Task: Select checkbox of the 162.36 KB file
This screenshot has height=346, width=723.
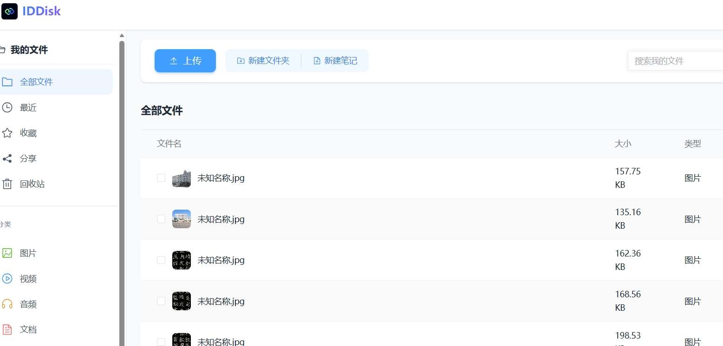Action: click(161, 260)
